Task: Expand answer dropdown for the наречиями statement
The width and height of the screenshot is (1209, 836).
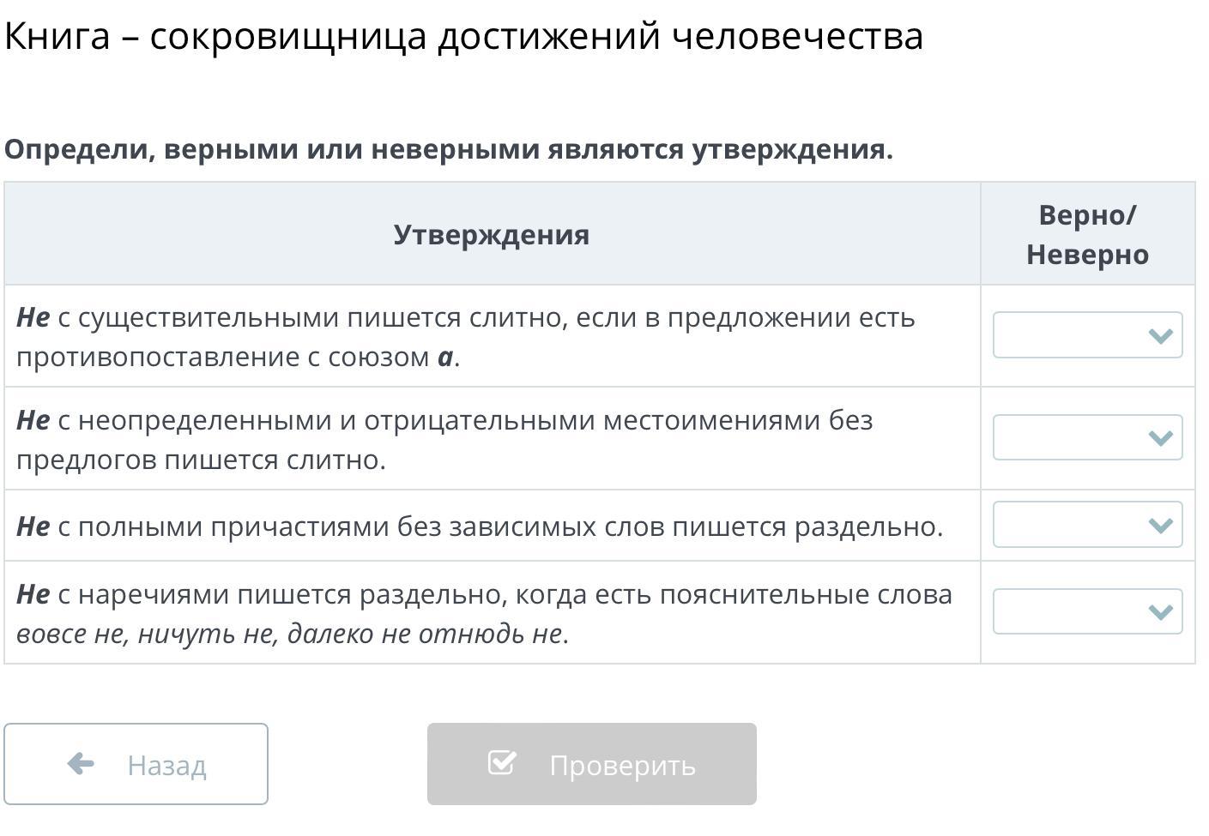Action: pos(1086,611)
